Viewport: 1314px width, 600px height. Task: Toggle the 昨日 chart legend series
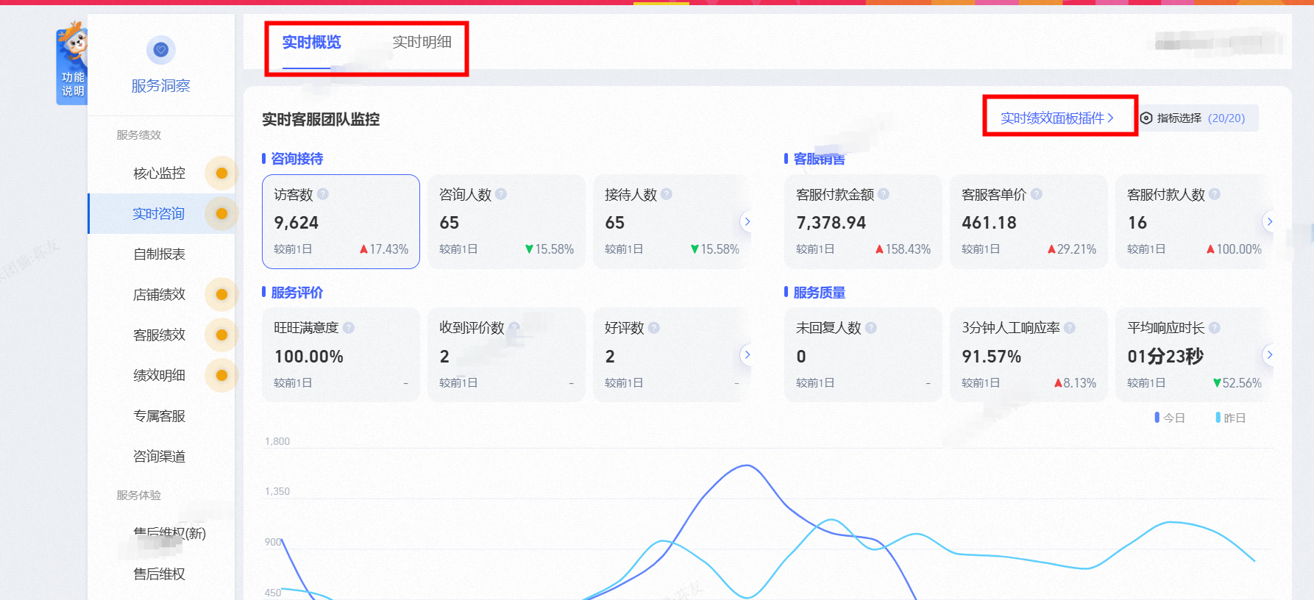coord(1231,418)
